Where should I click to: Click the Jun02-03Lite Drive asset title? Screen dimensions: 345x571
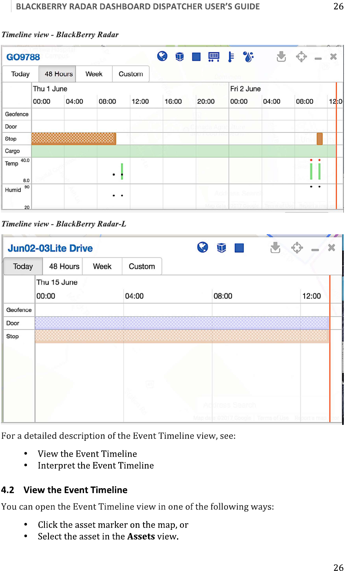50,248
